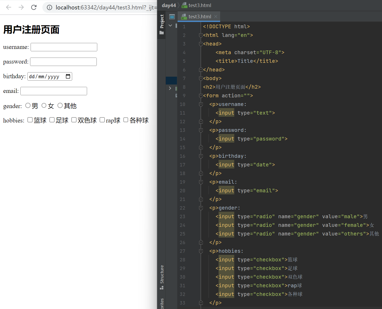Viewport: 382px width, 309px height.
Task: Open the Project tool window
Action: pos(162,24)
